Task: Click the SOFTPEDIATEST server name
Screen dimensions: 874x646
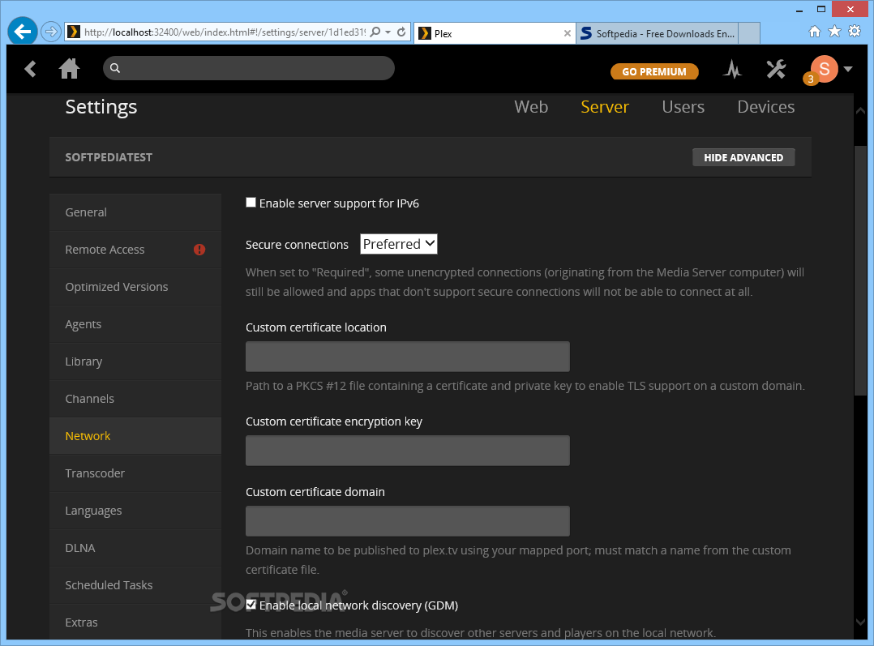Action: (x=109, y=157)
